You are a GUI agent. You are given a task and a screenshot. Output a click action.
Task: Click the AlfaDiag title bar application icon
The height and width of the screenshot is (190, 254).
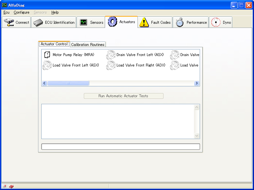pyautogui.click(x=4, y=5)
